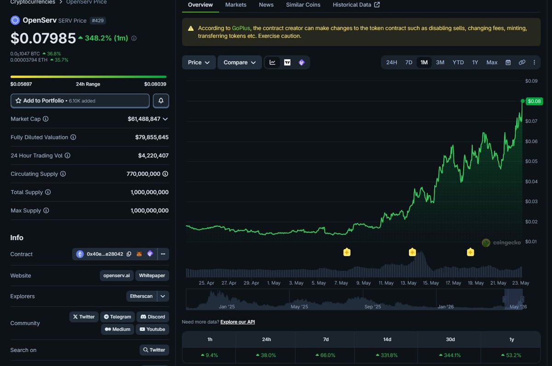Copy the contract address with the copy icon
The image size is (552, 366).
(x=129, y=254)
